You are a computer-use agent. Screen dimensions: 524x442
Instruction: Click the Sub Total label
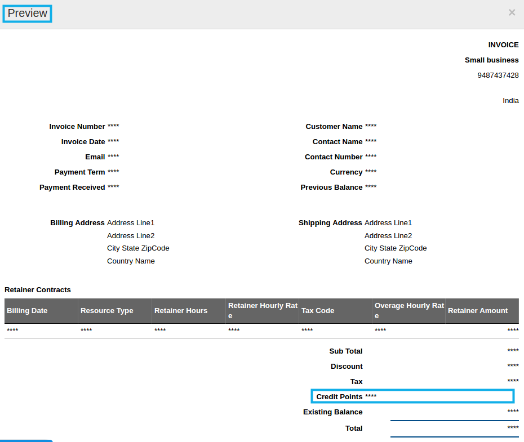point(346,351)
